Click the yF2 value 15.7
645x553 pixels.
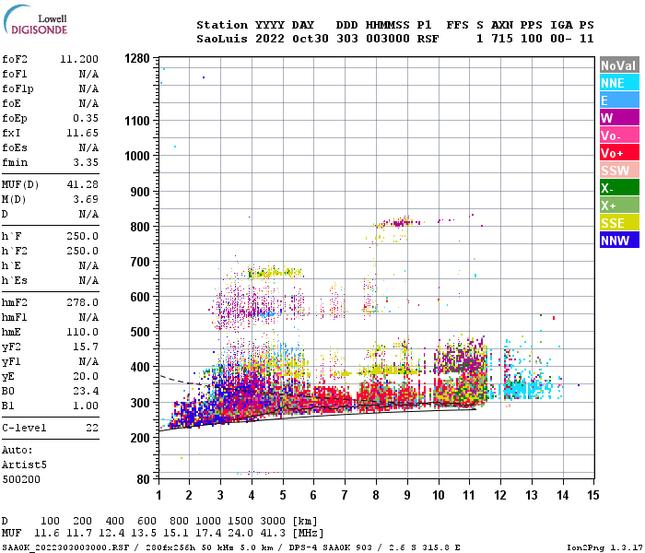click(x=86, y=347)
